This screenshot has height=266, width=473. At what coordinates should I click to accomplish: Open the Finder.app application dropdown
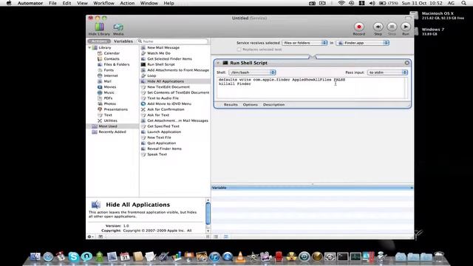point(363,43)
